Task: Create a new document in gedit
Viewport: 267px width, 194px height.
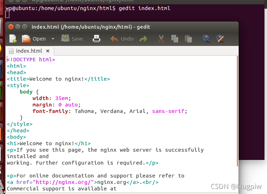Action: pyautogui.click(x=13, y=39)
